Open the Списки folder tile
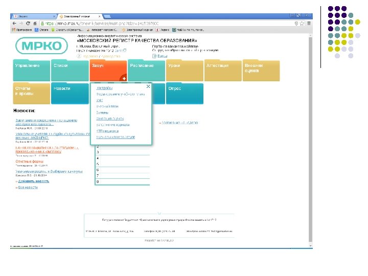Viewport: 368px width, 276px height. pyautogui.click(x=70, y=71)
